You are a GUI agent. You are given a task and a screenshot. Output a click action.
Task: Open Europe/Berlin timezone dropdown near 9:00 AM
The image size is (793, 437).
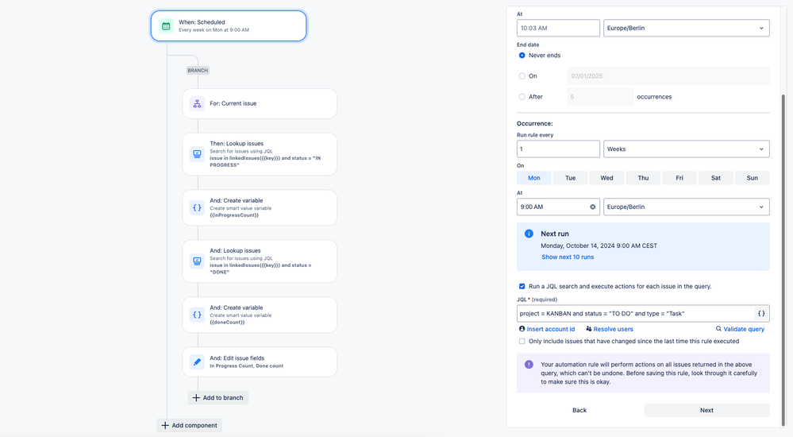687,207
